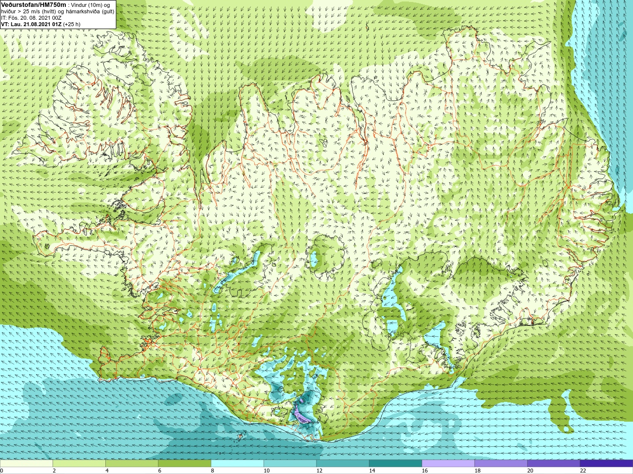Click the legend label '0'

1,471
